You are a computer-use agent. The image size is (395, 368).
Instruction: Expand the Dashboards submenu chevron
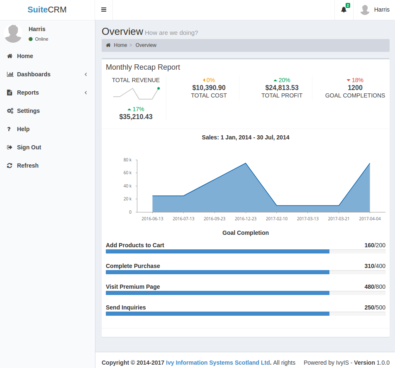click(x=86, y=74)
